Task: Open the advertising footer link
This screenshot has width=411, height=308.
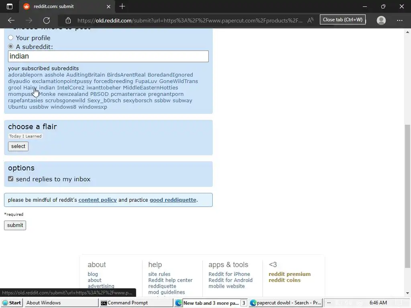Action: point(101,286)
